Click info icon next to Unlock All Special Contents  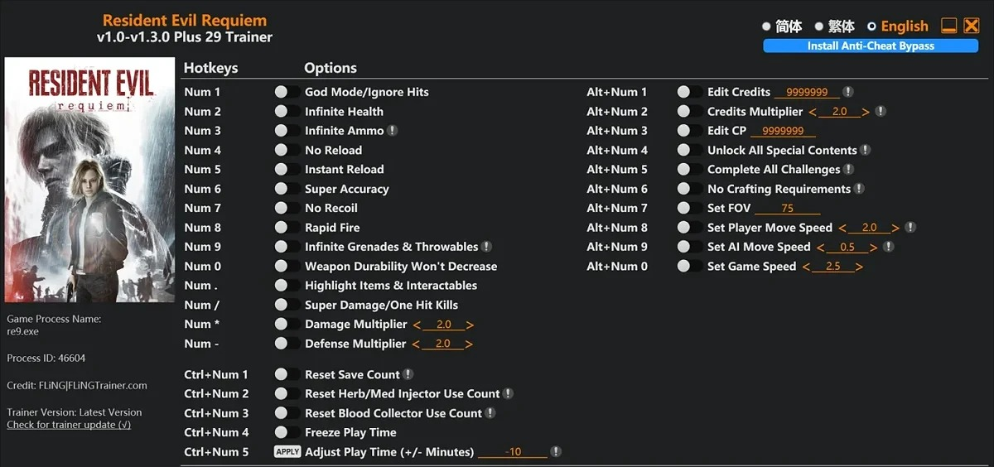click(x=866, y=150)
